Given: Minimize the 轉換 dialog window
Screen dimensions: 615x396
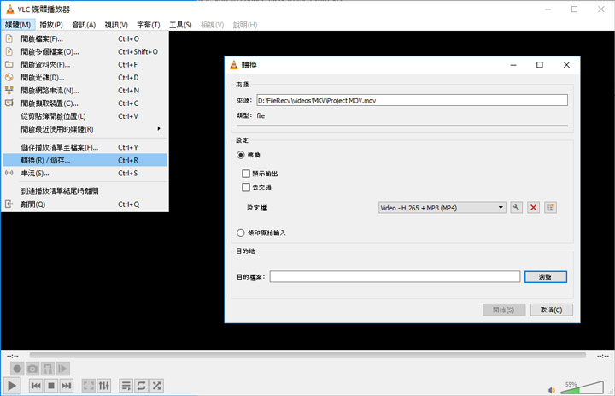Looking at the screenshot, I should 513,65.
